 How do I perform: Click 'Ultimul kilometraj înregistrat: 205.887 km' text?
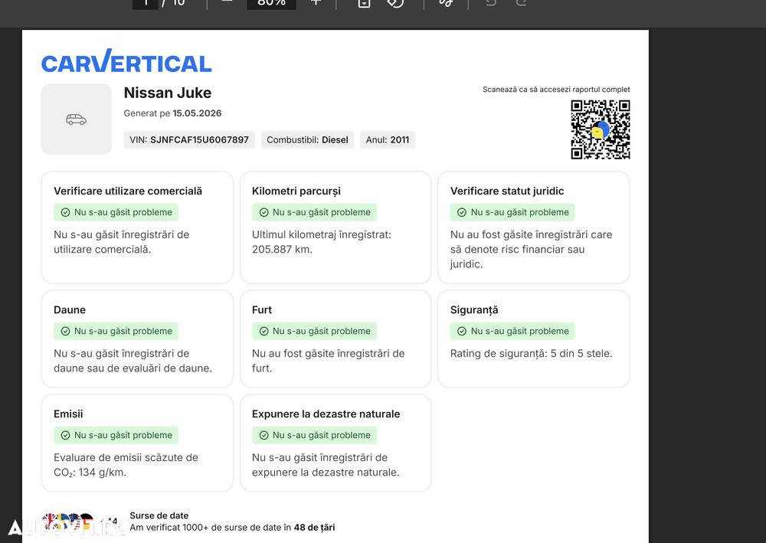coord(322,242)
